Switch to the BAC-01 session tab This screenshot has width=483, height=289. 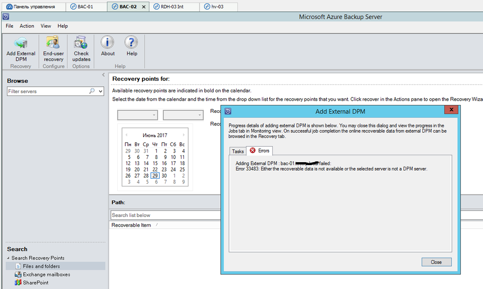(x=86, y=6)
